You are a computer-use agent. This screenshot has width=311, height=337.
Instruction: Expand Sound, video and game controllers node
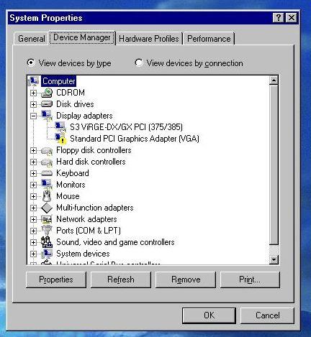33,242
